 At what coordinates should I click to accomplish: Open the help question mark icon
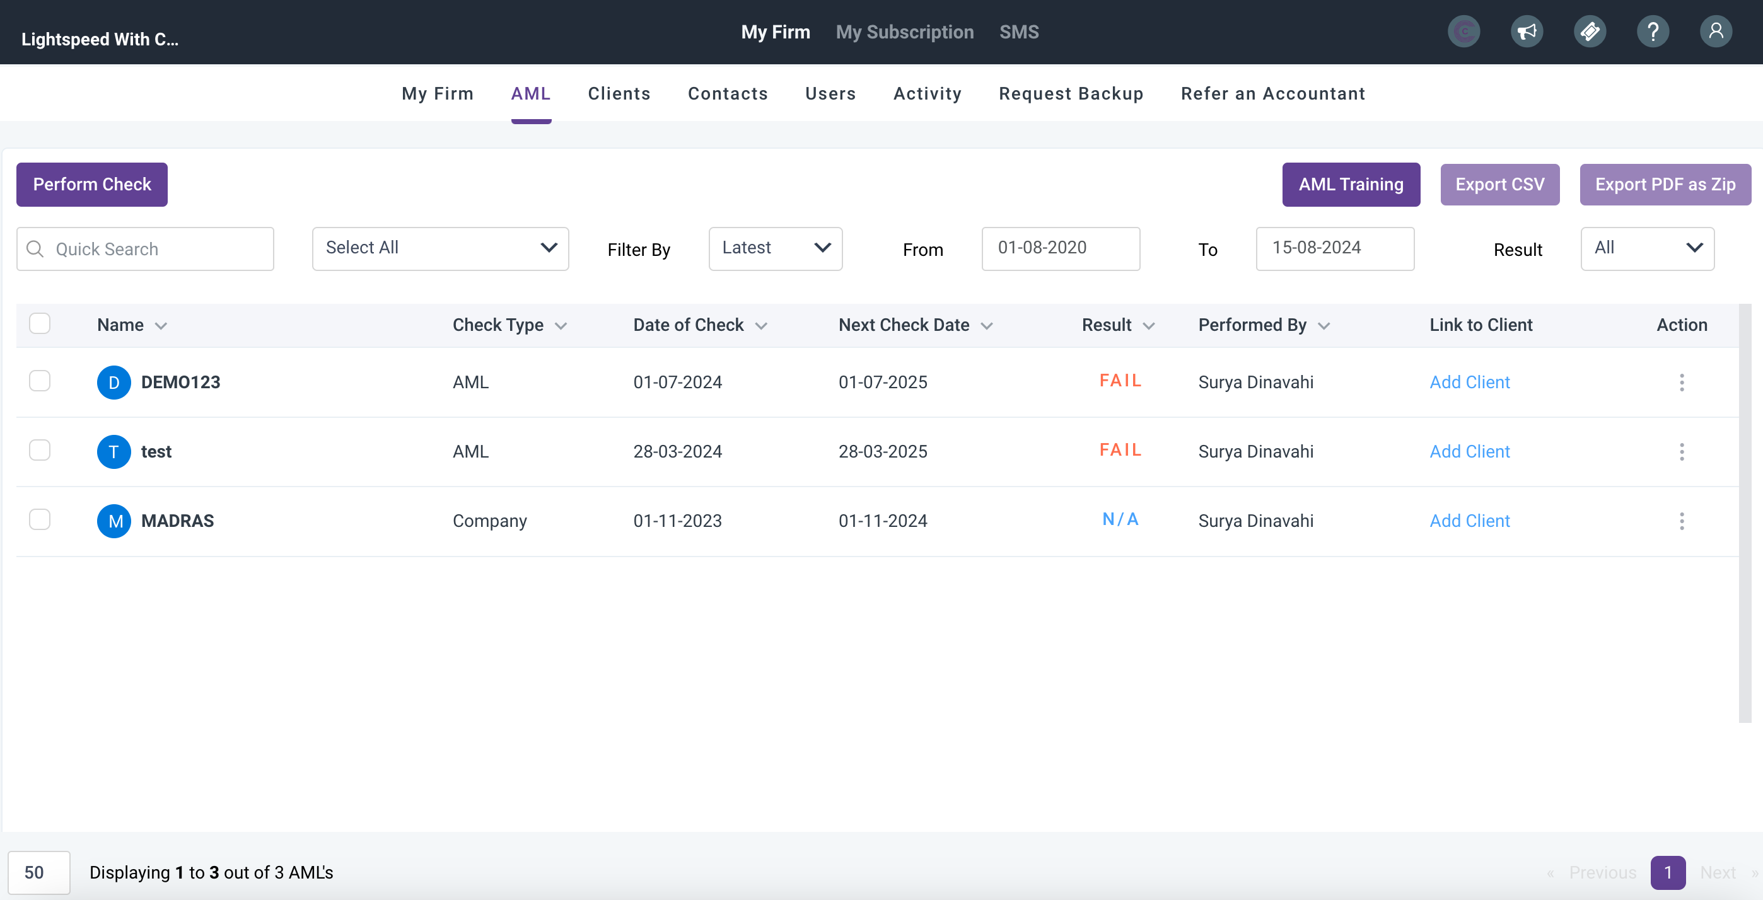coord(1652,32)
